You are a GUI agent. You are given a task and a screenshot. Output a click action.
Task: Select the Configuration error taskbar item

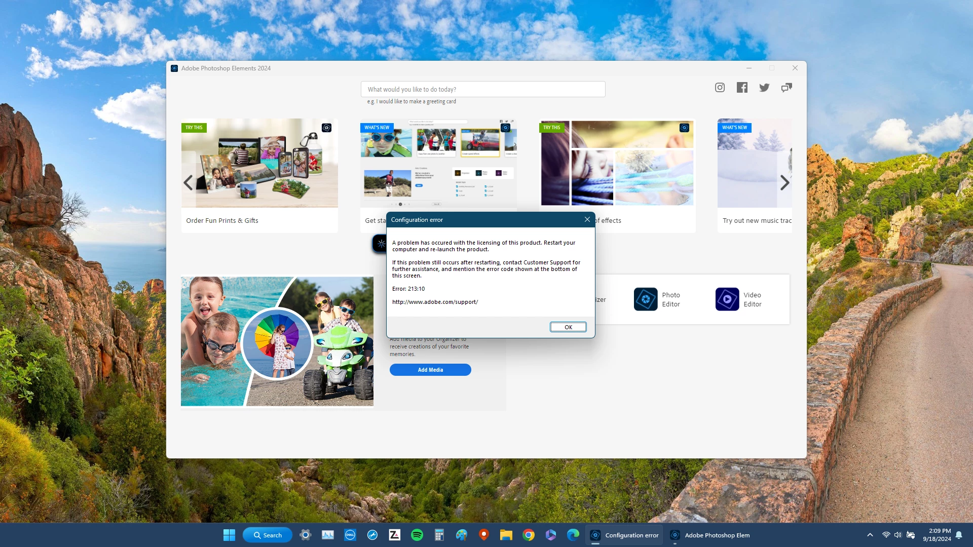pos(624,535)
